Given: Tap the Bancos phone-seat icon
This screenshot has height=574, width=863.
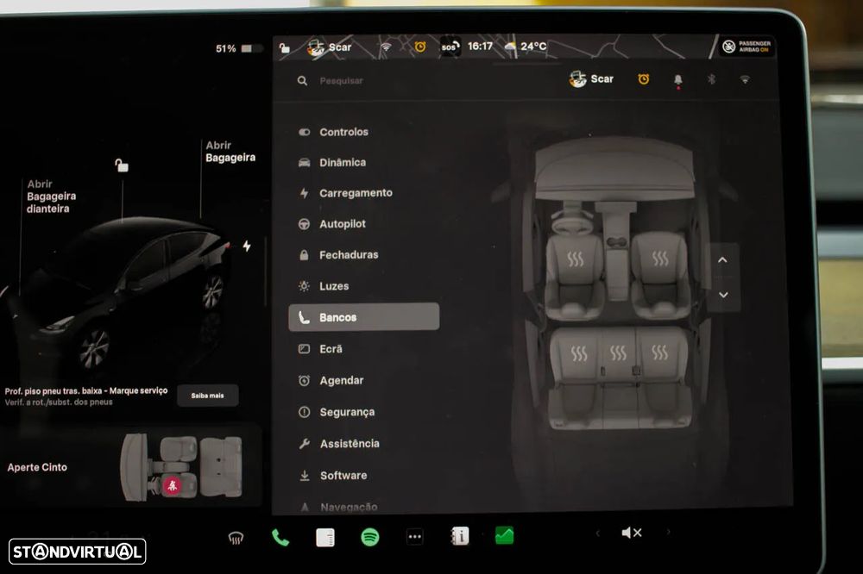Looking at the screenshot, I should point(304,317).
